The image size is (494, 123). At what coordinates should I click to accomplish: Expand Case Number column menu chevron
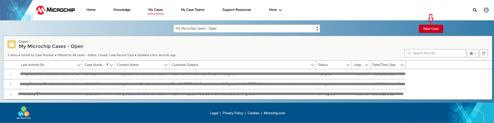pyautogui.click(x=111, y=65)
